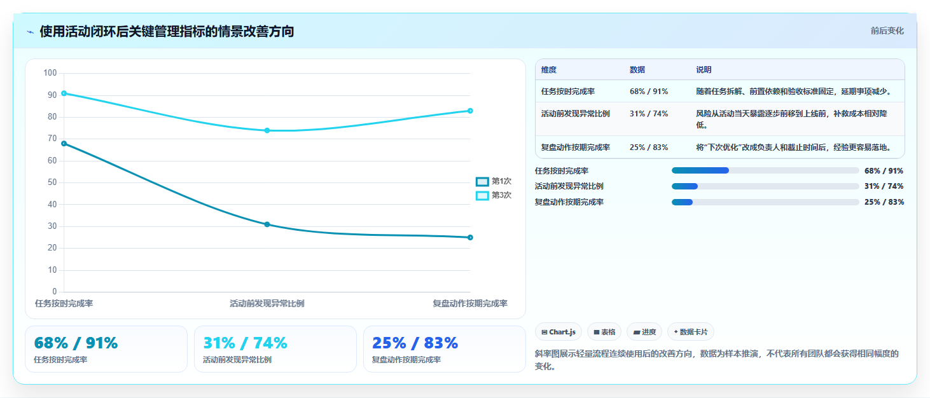Click the x-axis label 活动前发现异常比例
The image size is (930, 398).
pos(267,304)
